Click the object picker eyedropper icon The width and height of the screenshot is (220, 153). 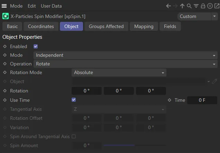(214, 81)
